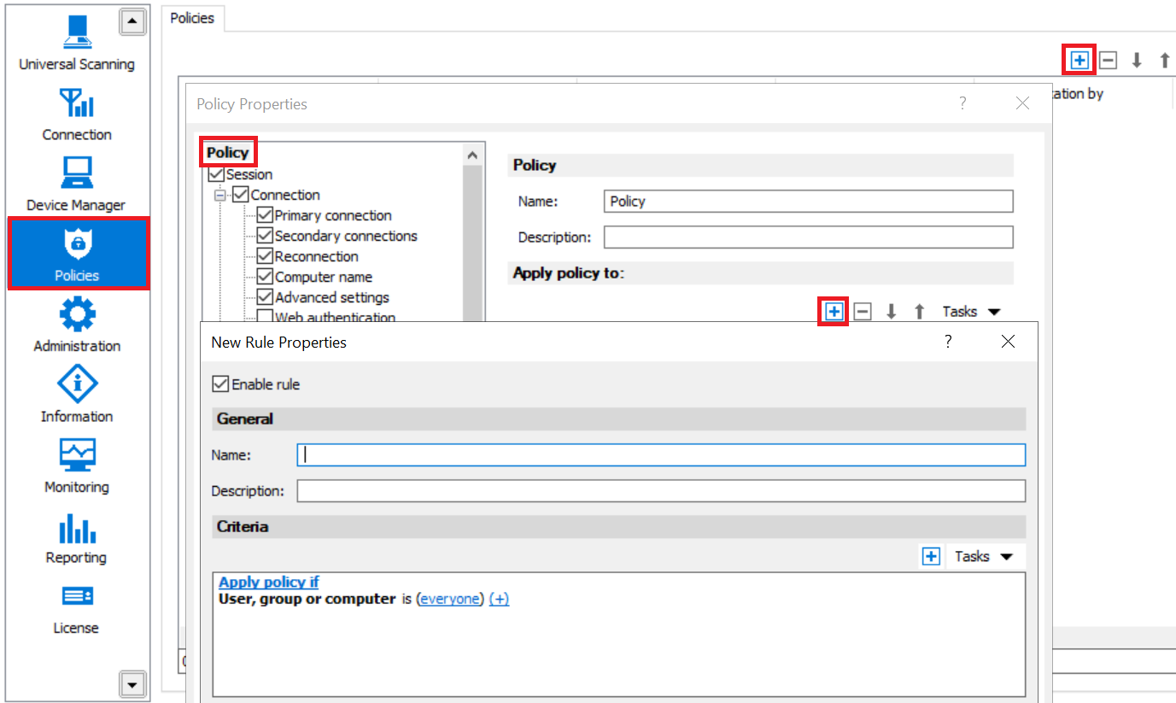Switch to the Policies tab

pos(192,18)
